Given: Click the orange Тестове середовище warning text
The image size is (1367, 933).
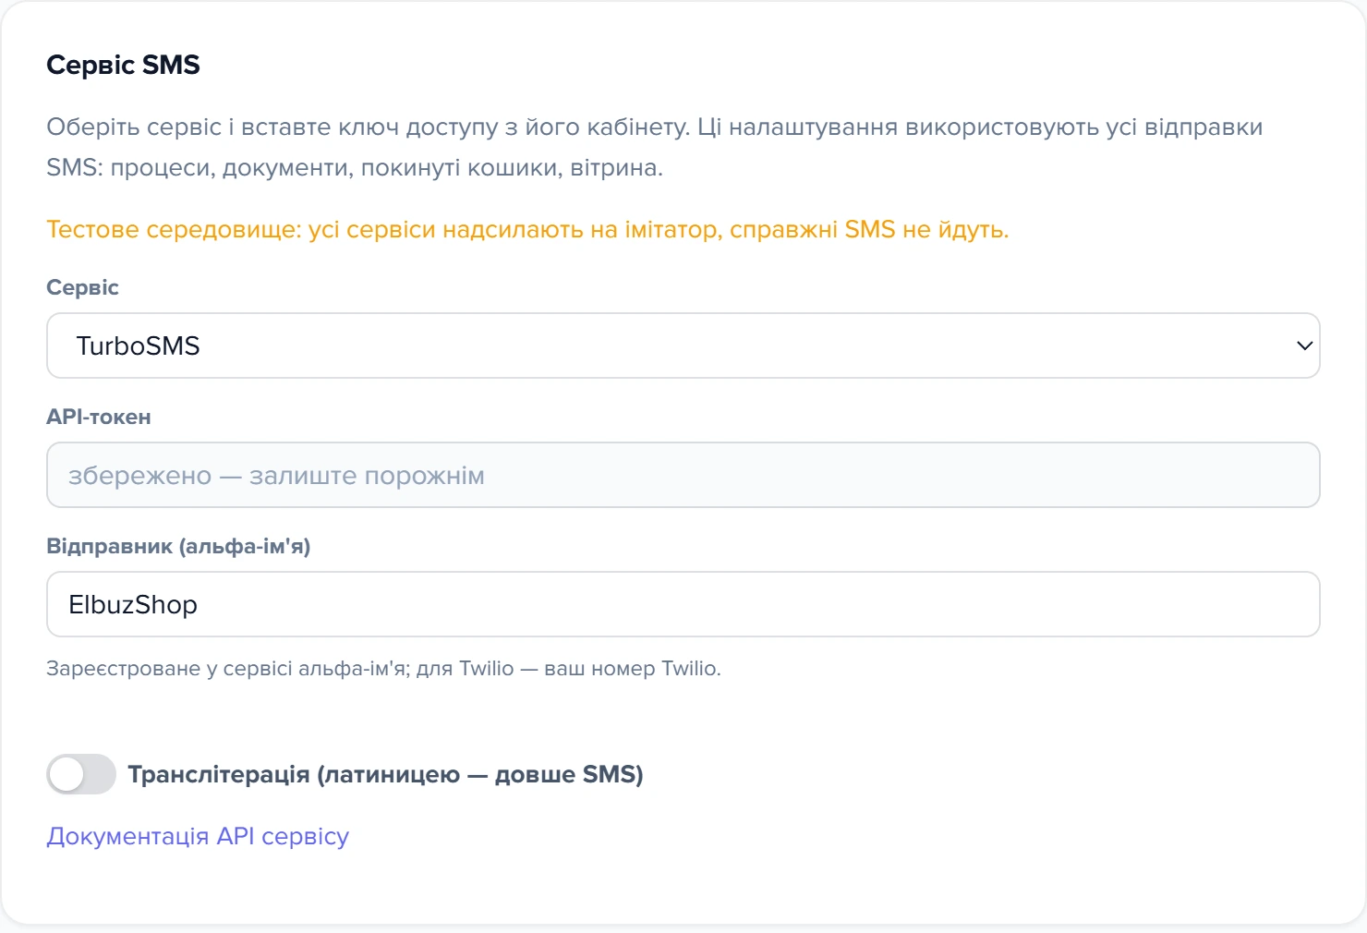Looking at the screenshot, I should click(x=527, y=229).
